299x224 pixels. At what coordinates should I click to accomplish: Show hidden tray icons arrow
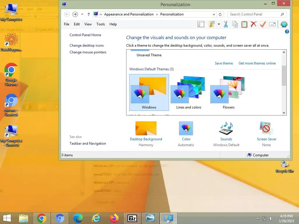click(x=257, y=218)
